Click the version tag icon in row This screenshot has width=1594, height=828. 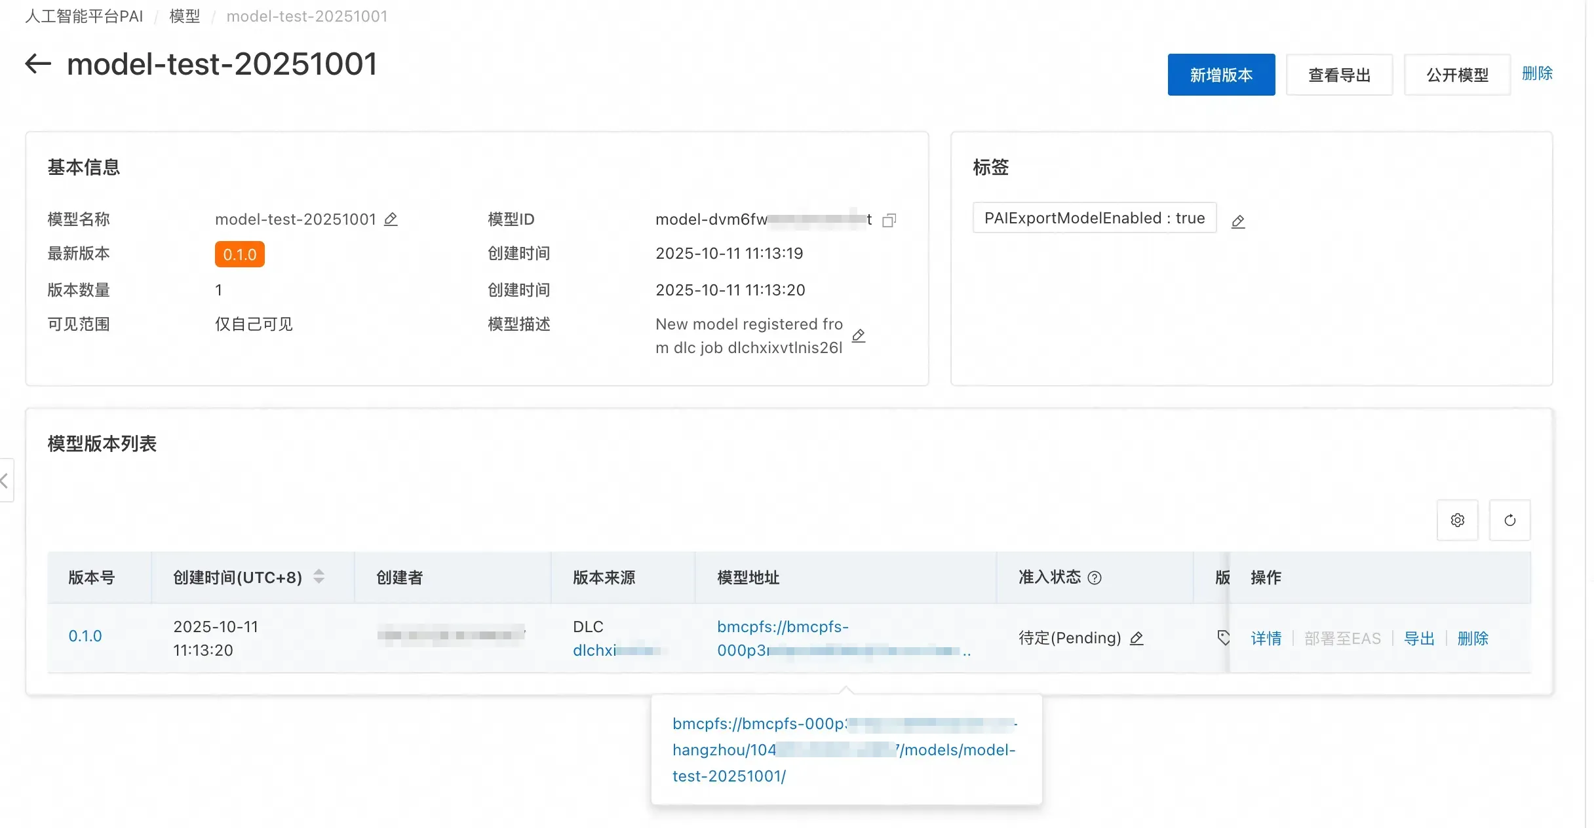1223,637
